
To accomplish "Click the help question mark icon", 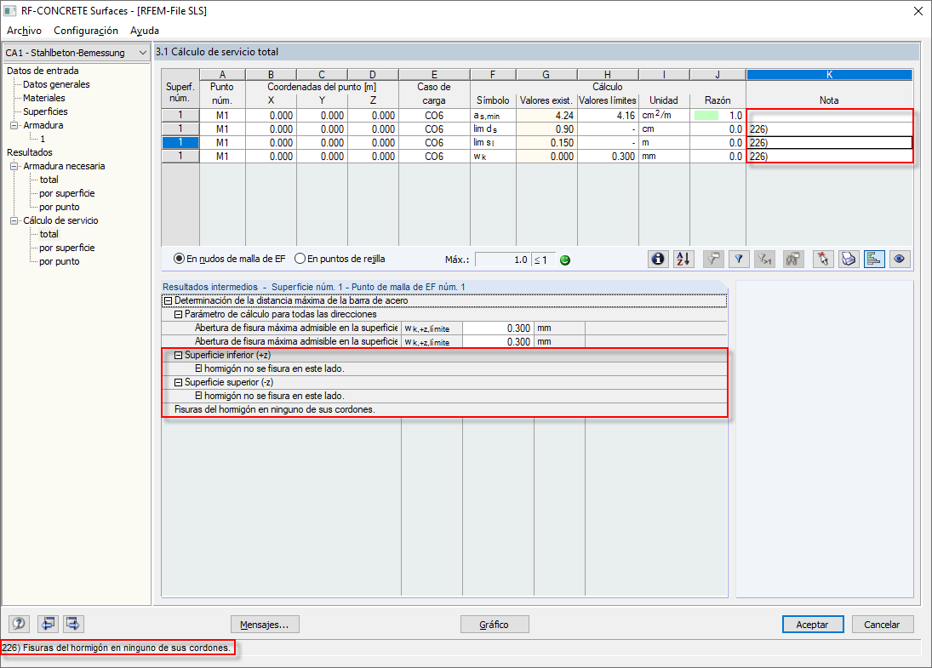I will tap(19, 624).
